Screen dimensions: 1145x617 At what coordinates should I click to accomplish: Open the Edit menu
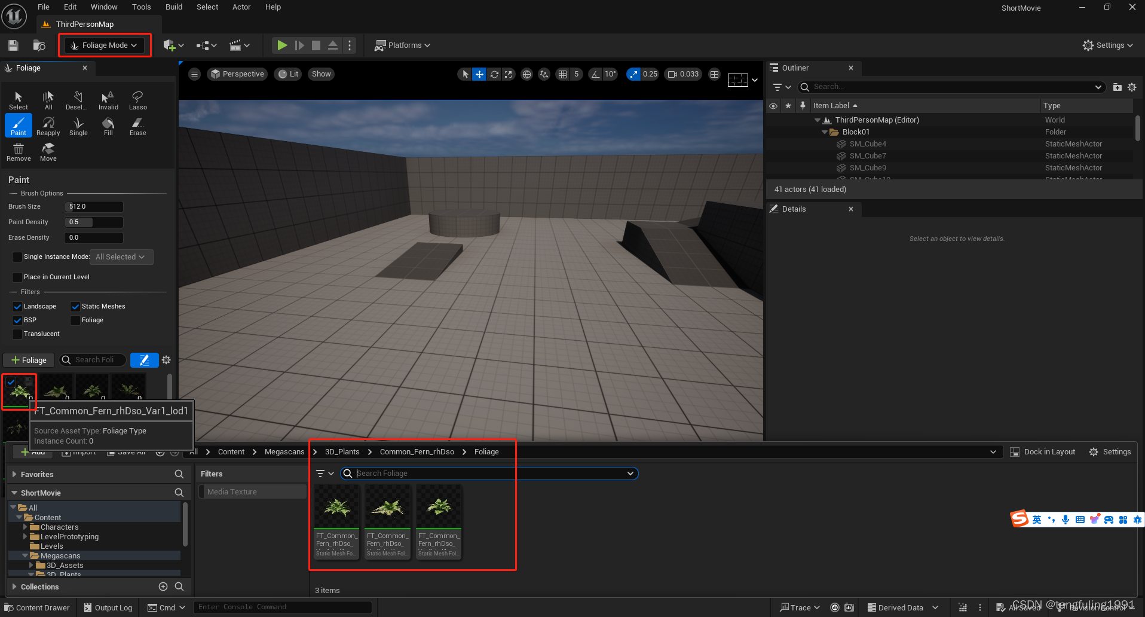71,7
